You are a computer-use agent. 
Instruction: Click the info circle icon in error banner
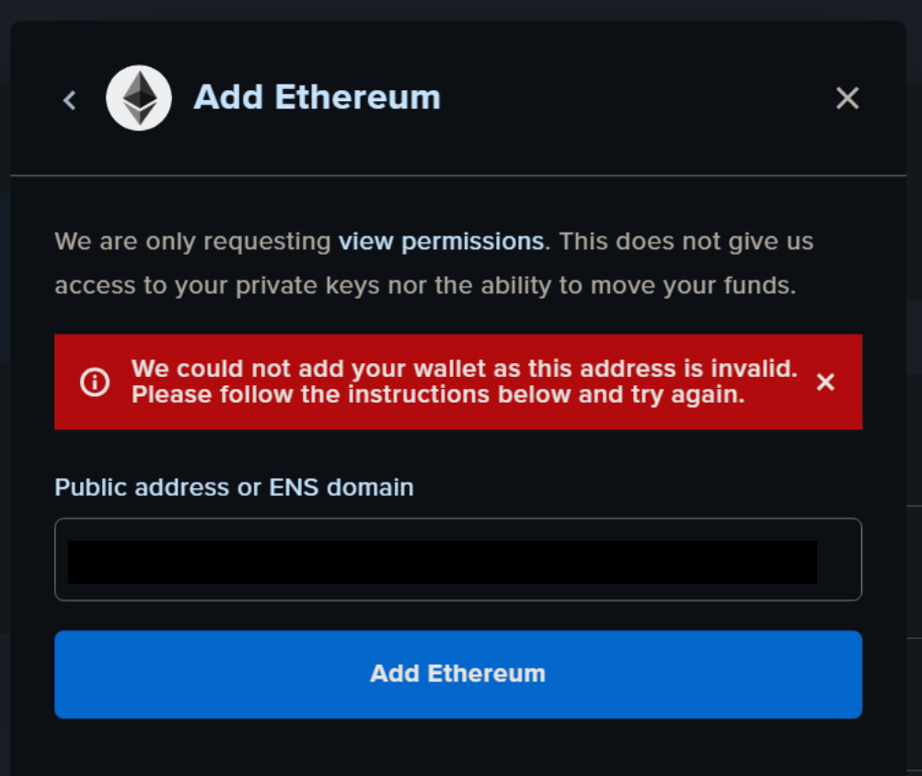(x=95, y=382)
